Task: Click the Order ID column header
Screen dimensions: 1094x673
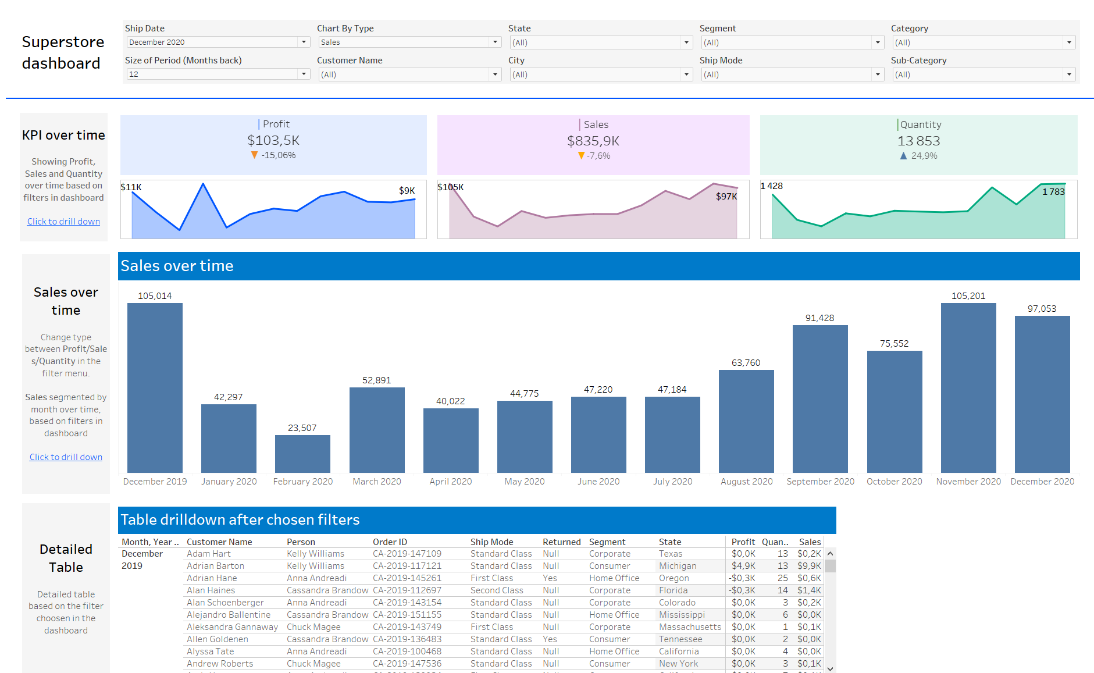Action: (x=390, y=542)
